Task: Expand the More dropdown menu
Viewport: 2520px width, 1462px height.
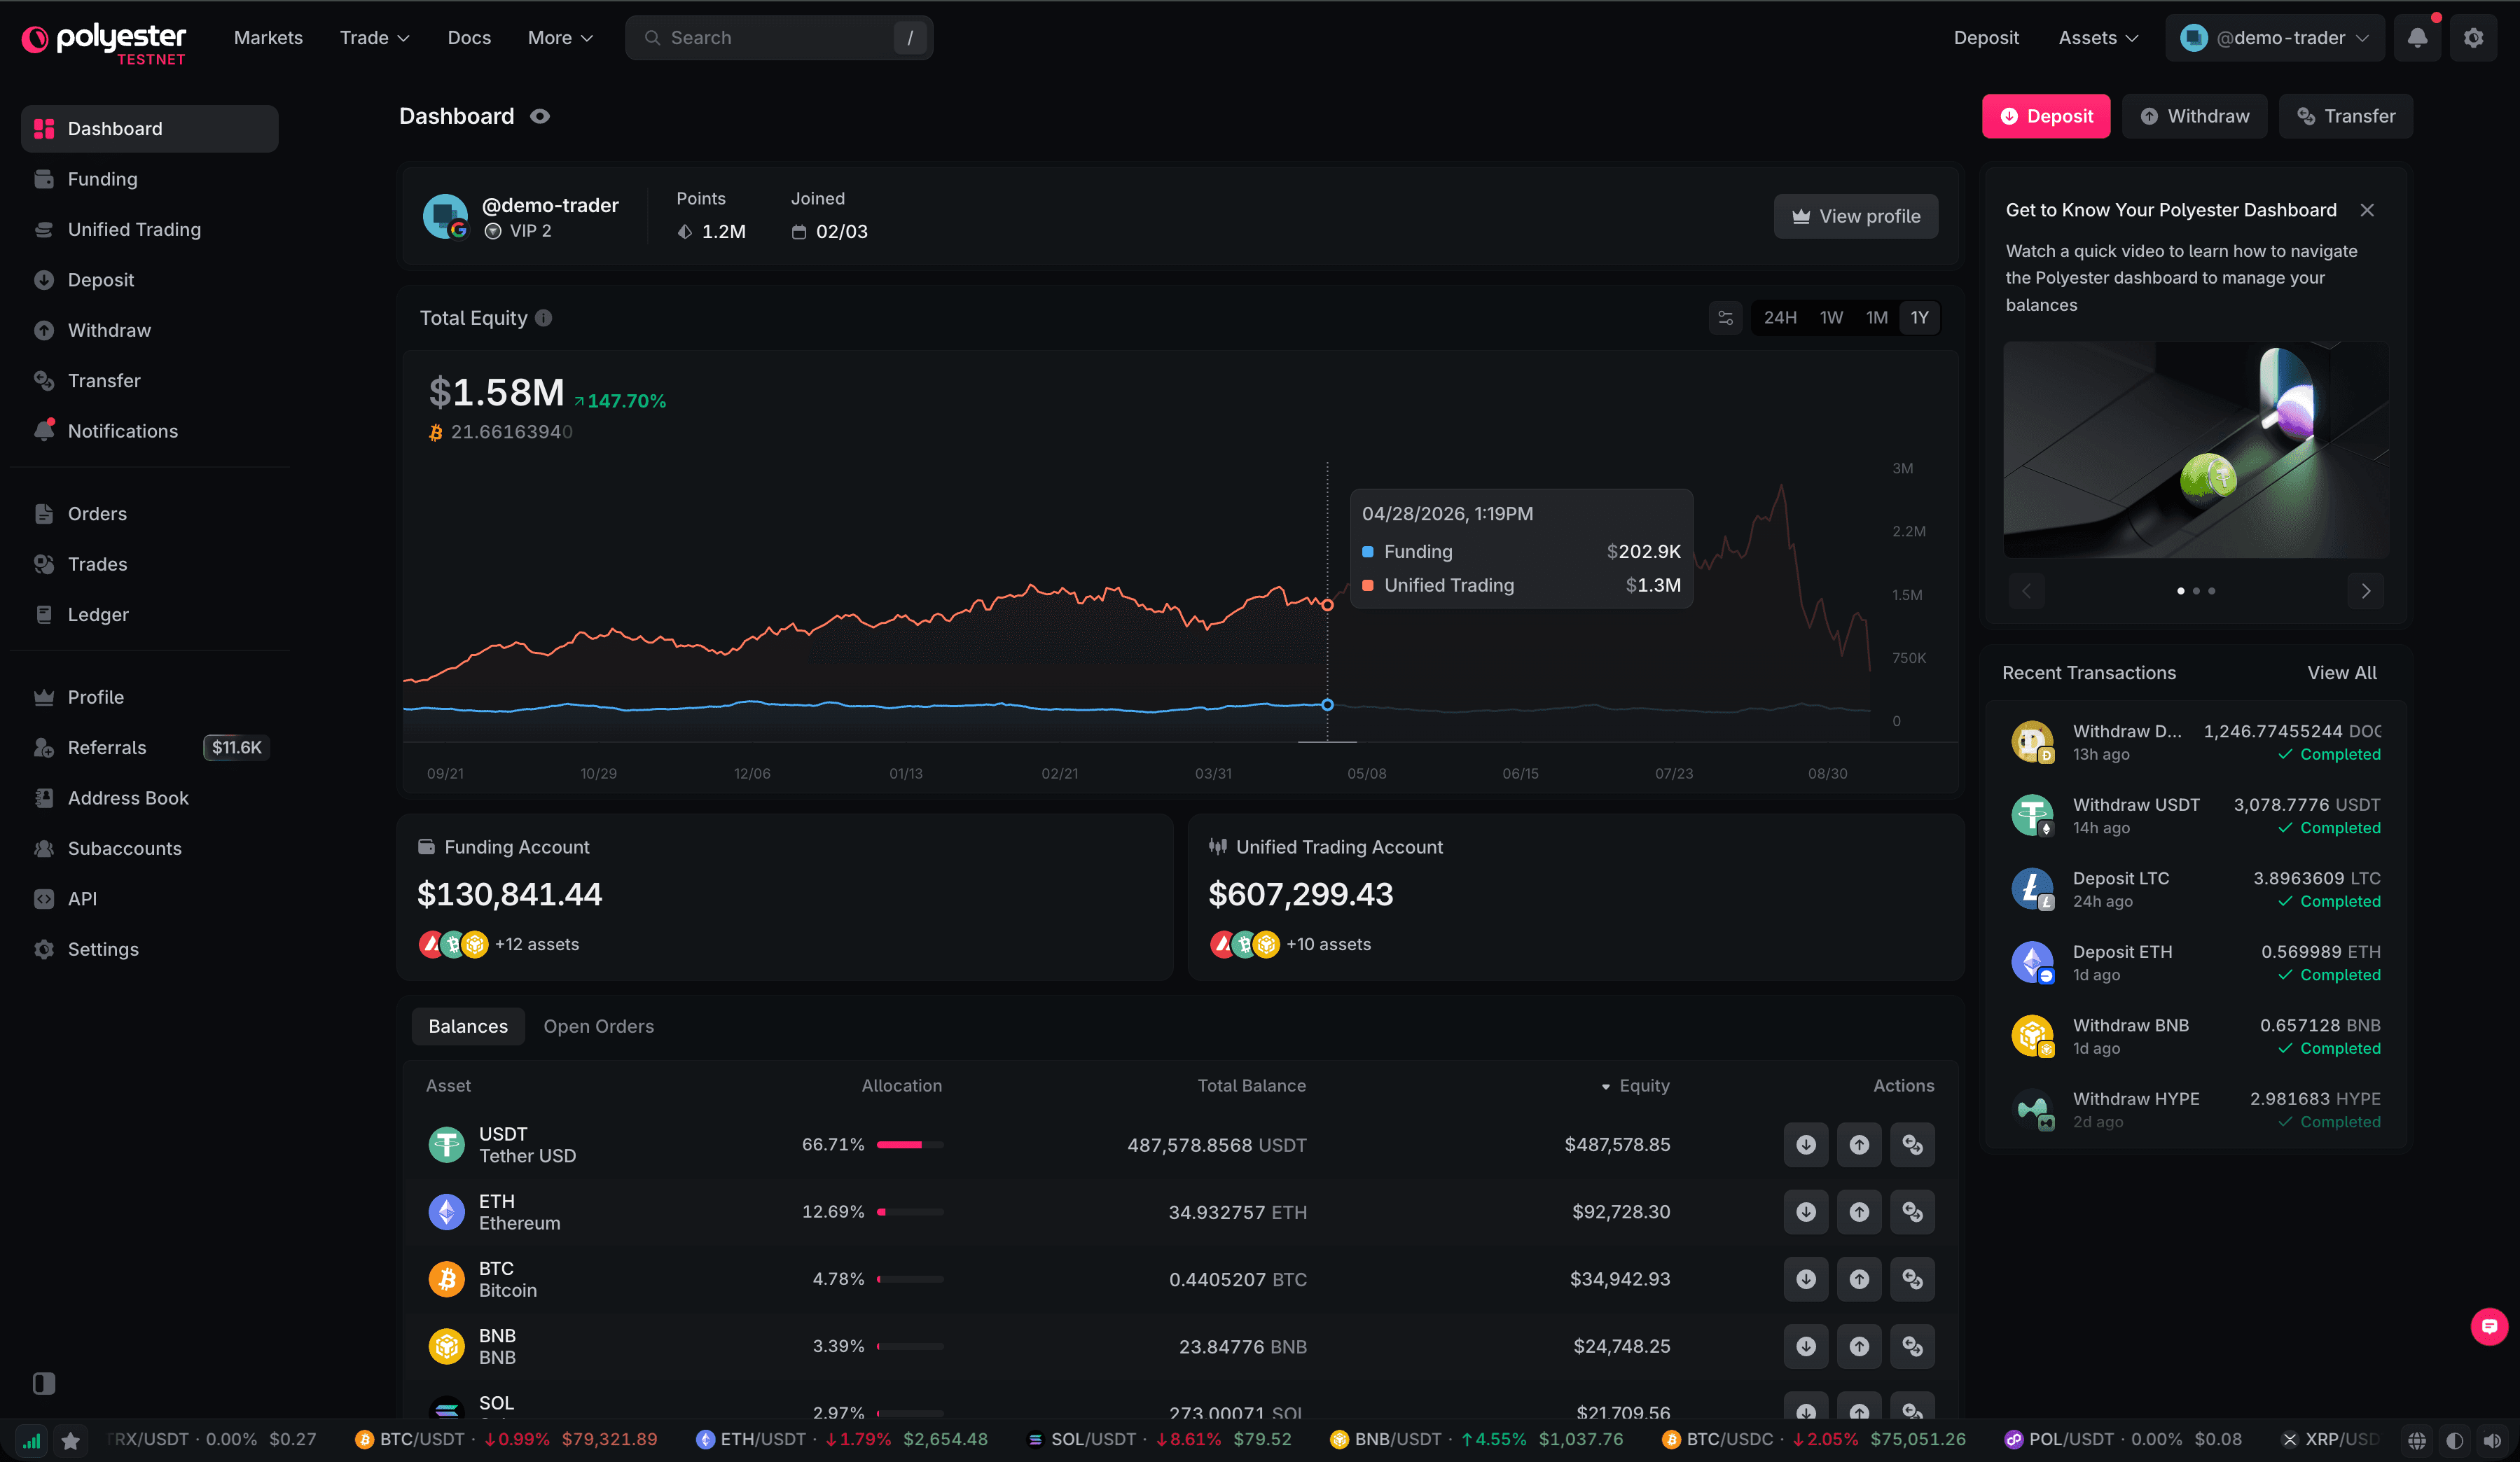Action: (x=560, y=38)
